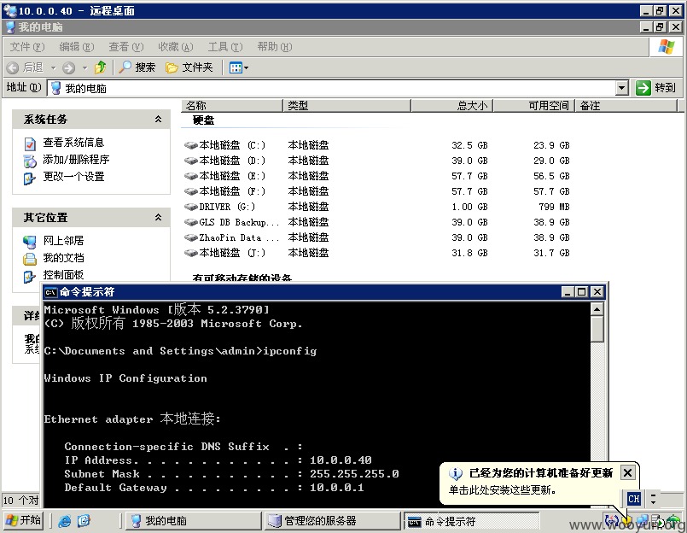Viewport: 687px width, 533px height.
Task: Click 添加/删除程序 link
Action: click(76, 159)
